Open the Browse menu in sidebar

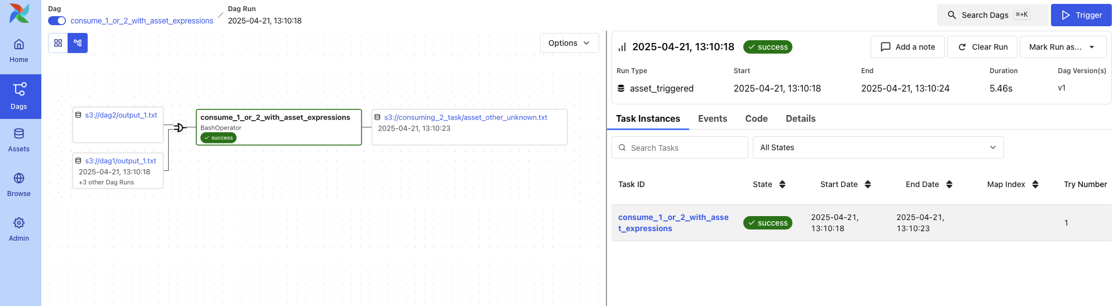coord(19,185)
